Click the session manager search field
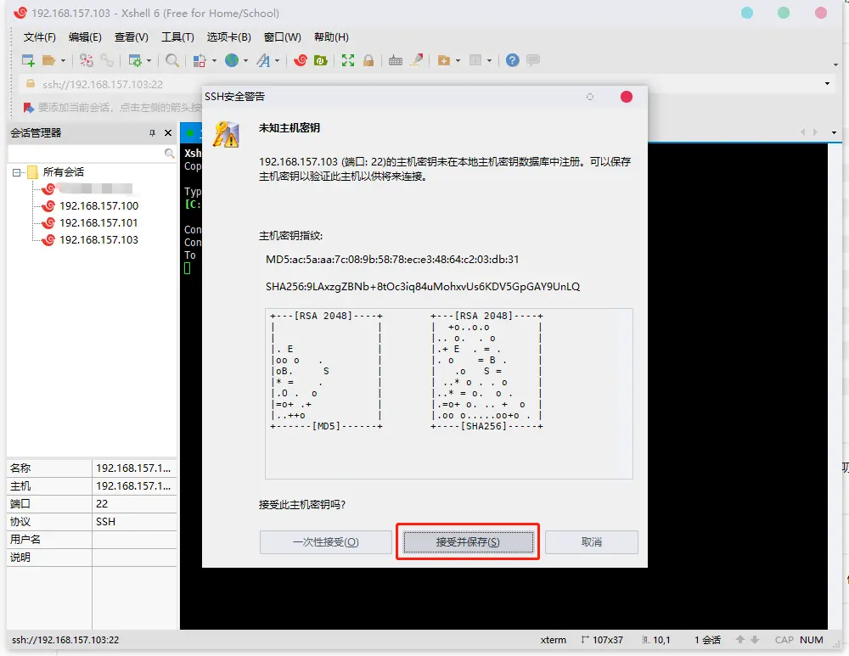Image resolution: width=849 pixels, height=656 pixels. [87, 154]
